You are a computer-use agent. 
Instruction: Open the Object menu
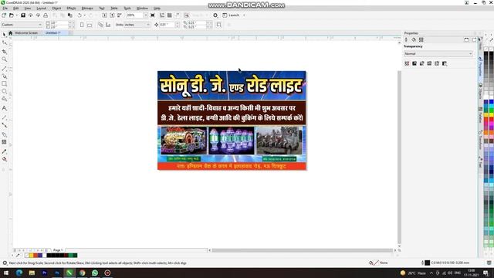pos(56,8)
